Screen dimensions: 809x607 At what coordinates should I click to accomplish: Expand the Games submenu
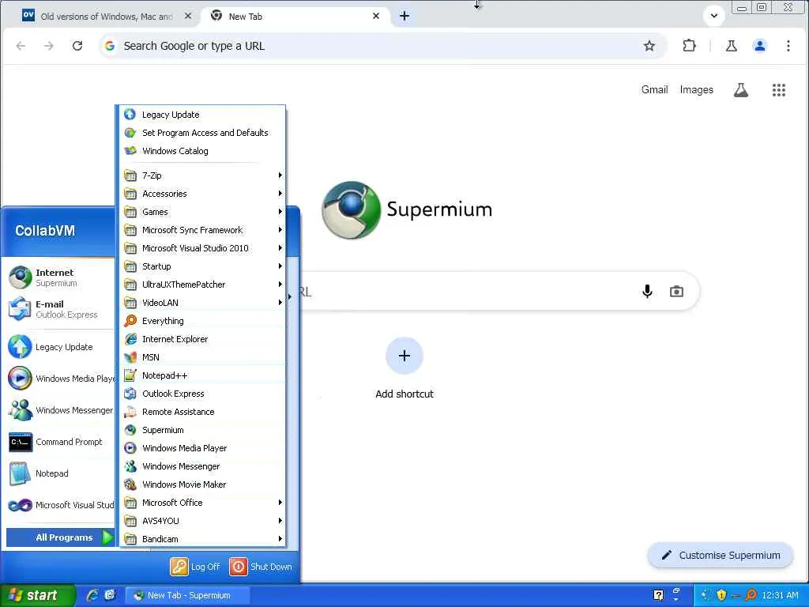(202, 212)
